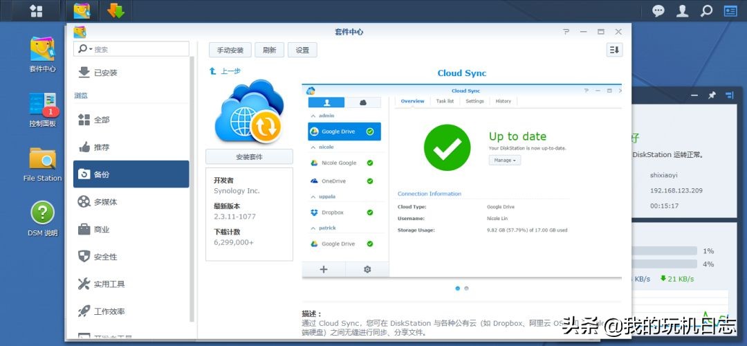This screenshot has height=346, width=747.
Task: Click the 192.168.123.209 address in the widget
Action: pos(676,190)
